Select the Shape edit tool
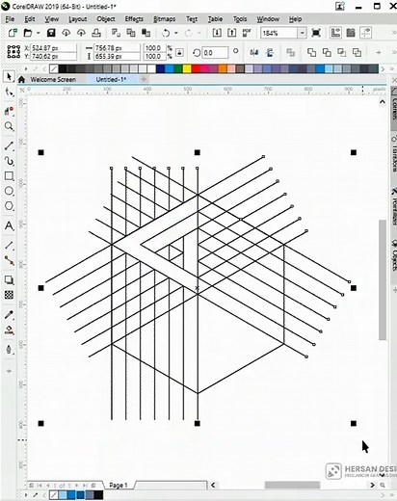397x501 pixels. click(x=9, y=92)
